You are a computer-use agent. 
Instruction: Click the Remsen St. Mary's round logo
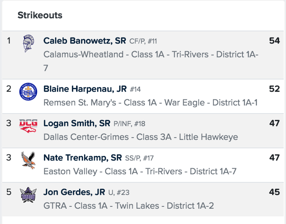pyautogui.click(x=28, y=93)
